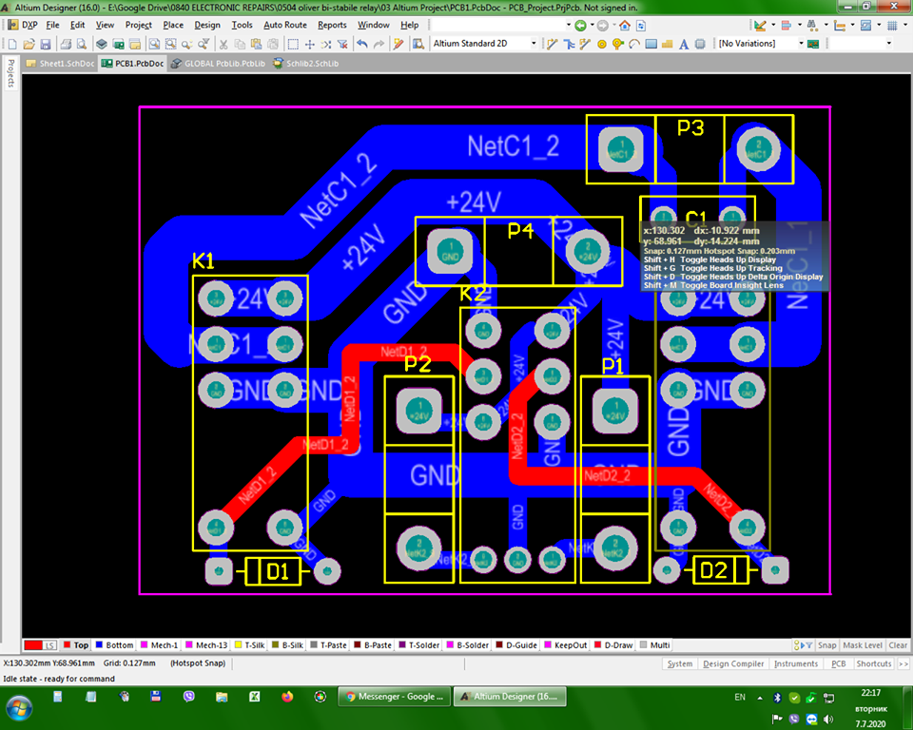Click the Undo arrow icon

(362, 44)
